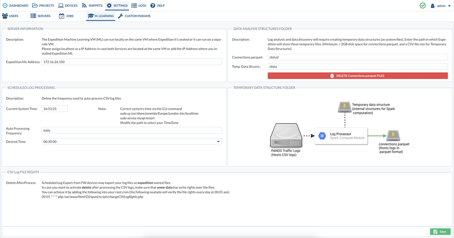Open the Custom Params tab
Viewport: 454px width, 238px height.
coord(134,16)
